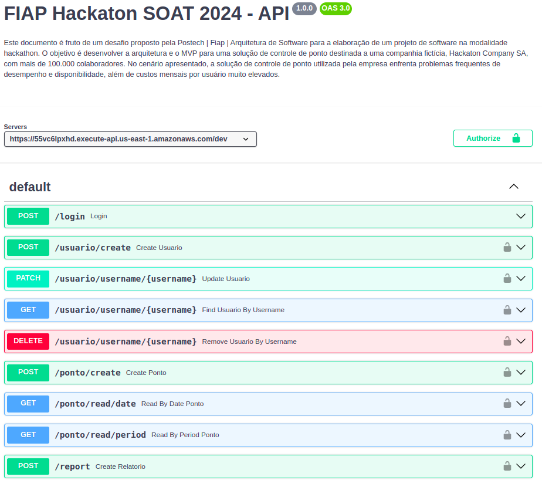Click the 'Servers' label

click(15, 127)
